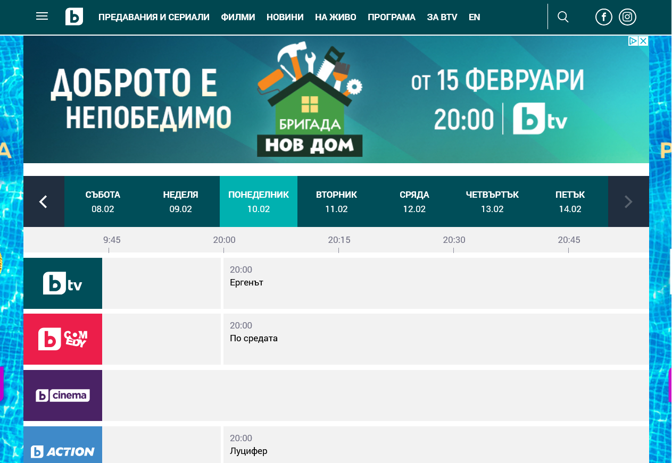Viewport: 672px width, 463px height.
Task: Click the 20:00 timeline marker
Action: pos(224,240)
